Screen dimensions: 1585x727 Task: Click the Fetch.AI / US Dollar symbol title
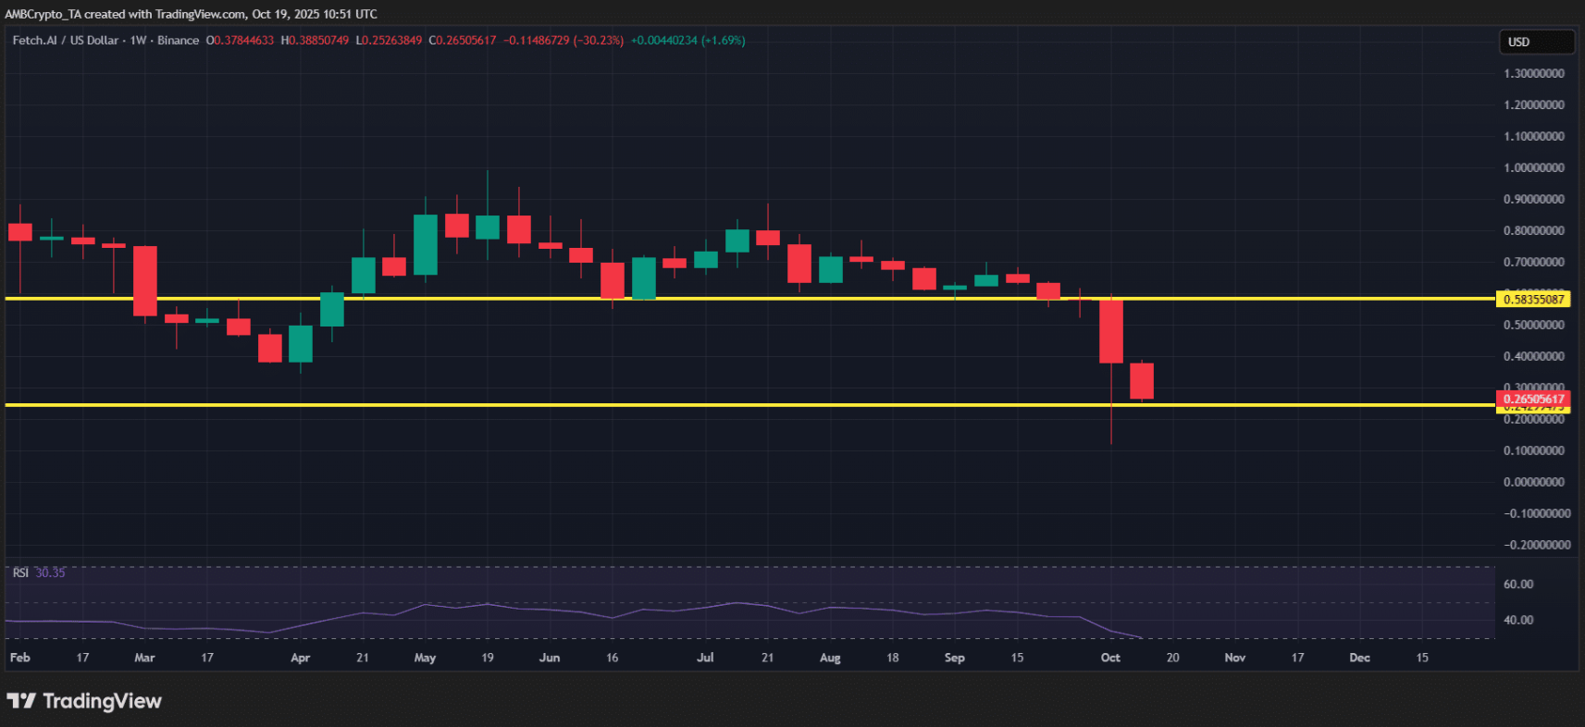65,41
